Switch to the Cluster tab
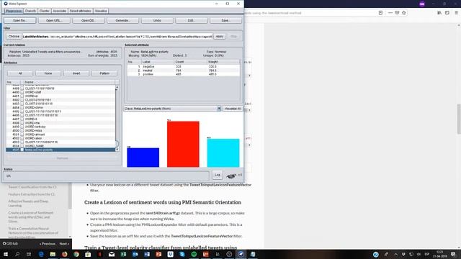461x259 pixels. pyautogui.click(x=45, y=11)
